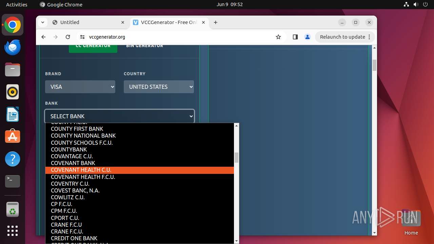
Task: Open Rhythmbox music player from the dock
Action: [13, 92]
